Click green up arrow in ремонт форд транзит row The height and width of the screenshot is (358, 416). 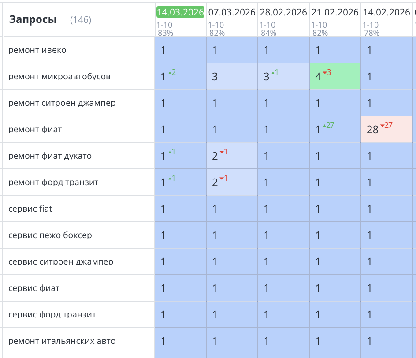pyautogui.click(x=169, y=179)
